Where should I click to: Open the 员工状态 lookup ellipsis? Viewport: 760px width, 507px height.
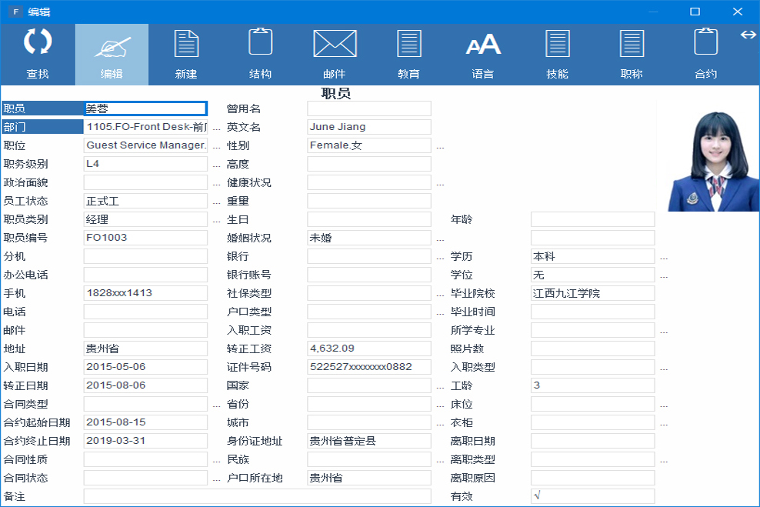click(x=216, y=202)
